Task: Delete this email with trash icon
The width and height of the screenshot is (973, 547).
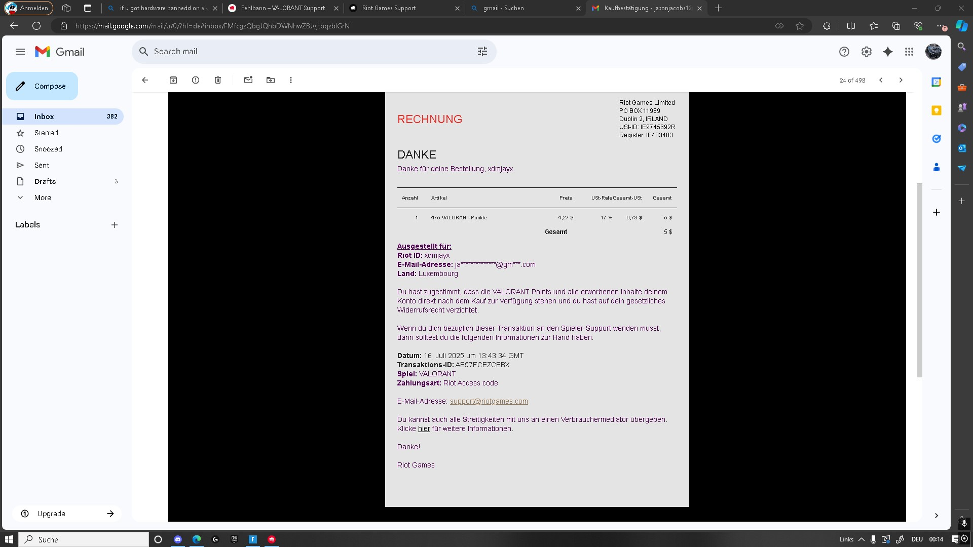Action: [x=218, y=80]
